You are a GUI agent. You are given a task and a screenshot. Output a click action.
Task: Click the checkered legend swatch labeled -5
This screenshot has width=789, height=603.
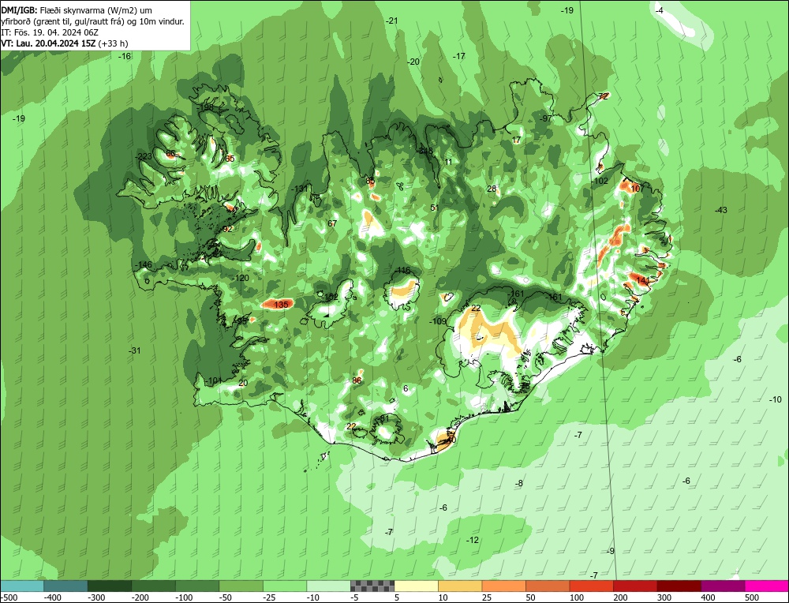(x=372, y=586)
